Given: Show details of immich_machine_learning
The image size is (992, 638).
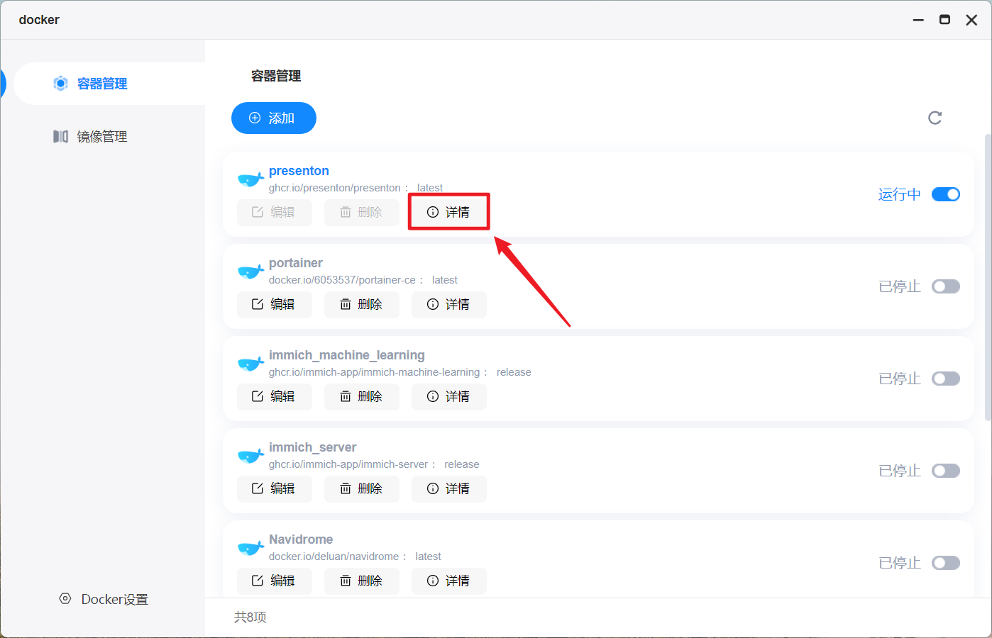Looking at the screenshot, I should point(449,396).
